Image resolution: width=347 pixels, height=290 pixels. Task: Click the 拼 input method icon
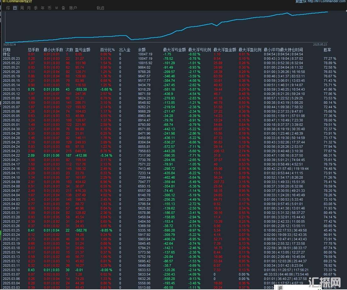[280, 287]
